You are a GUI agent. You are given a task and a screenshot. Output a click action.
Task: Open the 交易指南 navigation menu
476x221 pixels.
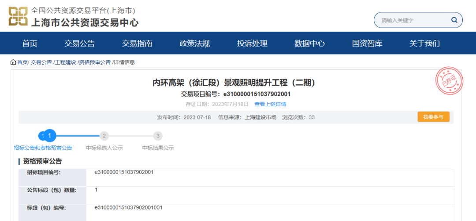pyautogui.click(x=137, y=43)
